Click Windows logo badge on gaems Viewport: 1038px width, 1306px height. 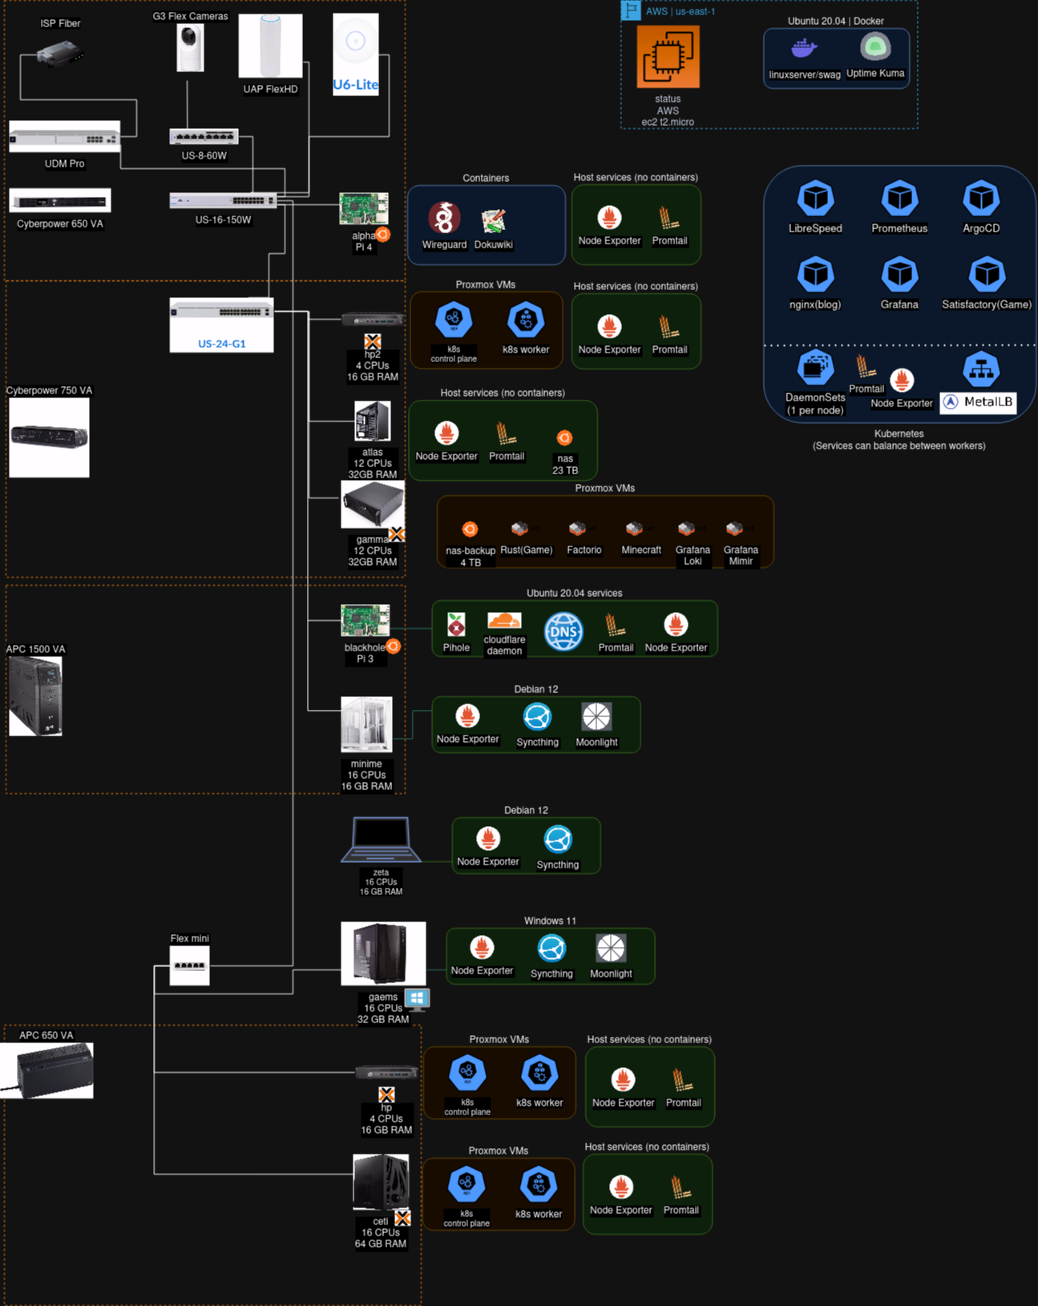tap(418, 998)
